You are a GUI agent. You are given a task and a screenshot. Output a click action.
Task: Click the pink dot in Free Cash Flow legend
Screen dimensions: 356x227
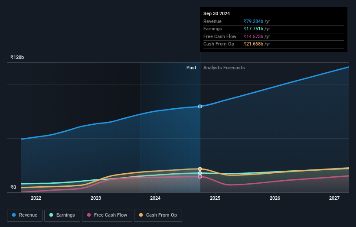click(89, 215)
